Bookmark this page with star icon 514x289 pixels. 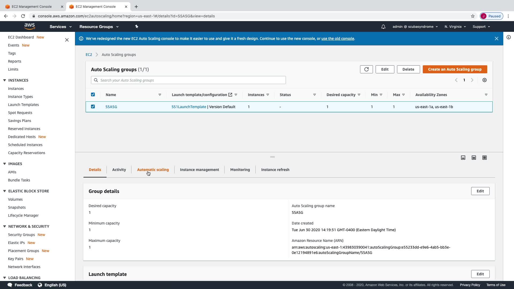pyautogui.click(x=473, y=16)
